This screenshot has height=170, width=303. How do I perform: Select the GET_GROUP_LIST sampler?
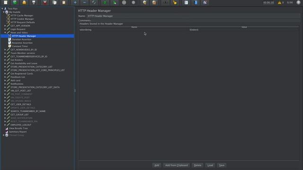coord(19,115)
